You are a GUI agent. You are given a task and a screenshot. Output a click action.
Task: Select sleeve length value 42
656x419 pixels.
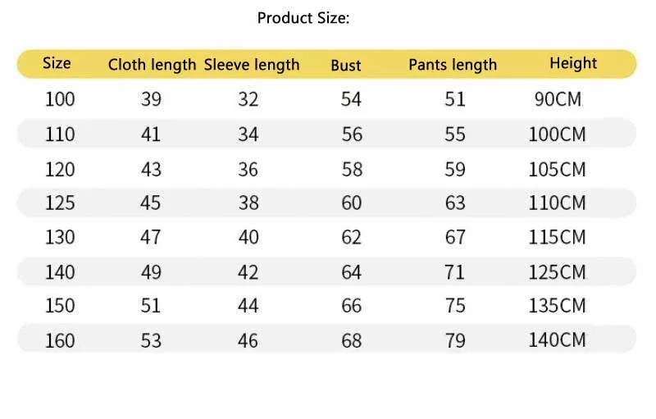click(248, 272)
